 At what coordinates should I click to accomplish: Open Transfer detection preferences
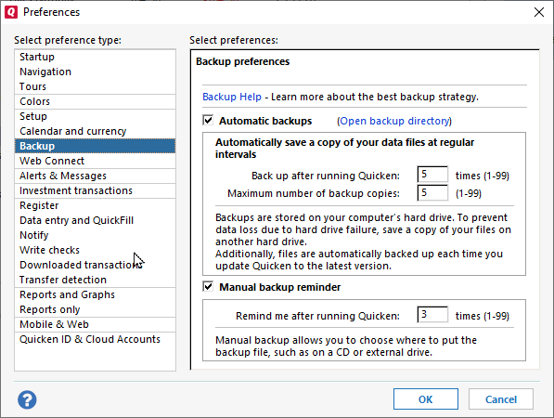point(95,280)
